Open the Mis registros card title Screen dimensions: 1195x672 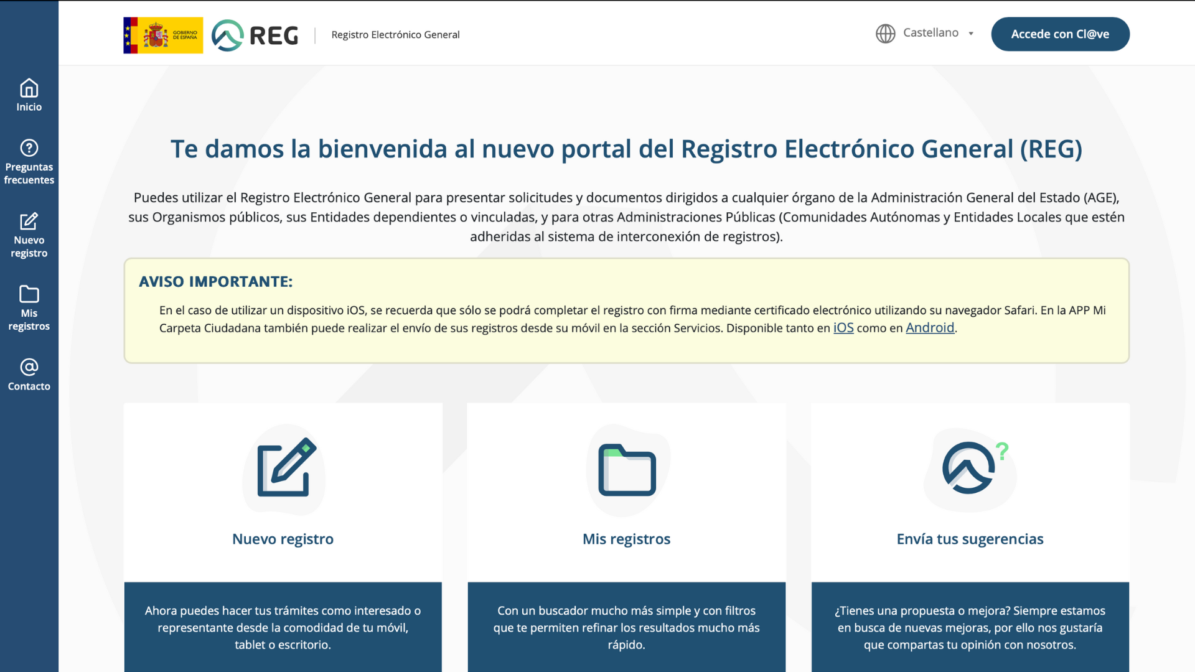(x=626, y=539)
